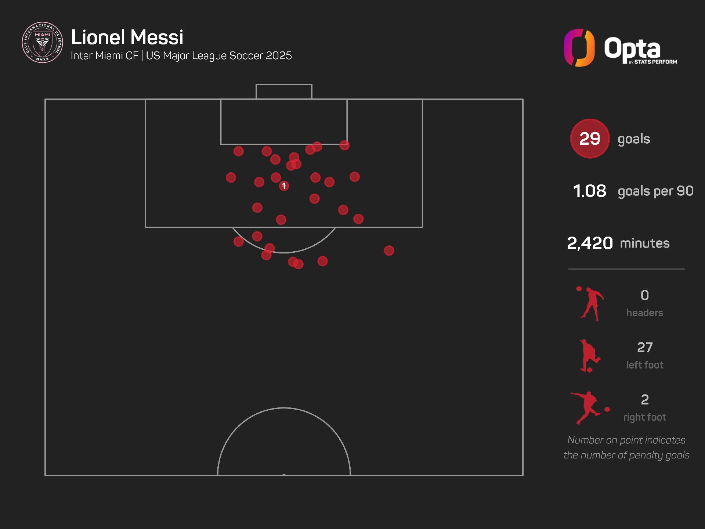Click the By Stats Perform text
705x529 pixels.
click(653, 62)
